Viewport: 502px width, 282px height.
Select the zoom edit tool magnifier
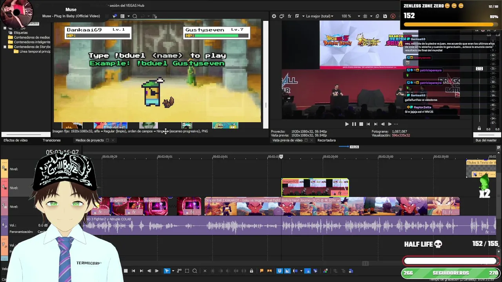[195, 271]
